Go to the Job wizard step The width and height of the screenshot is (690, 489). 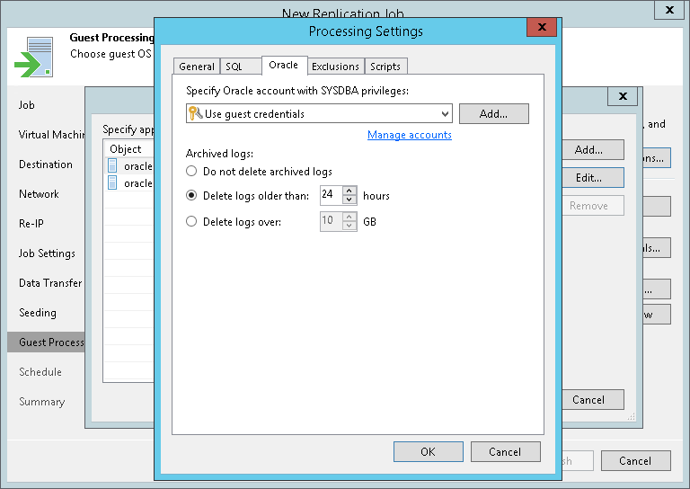click(x=26, y=105)
